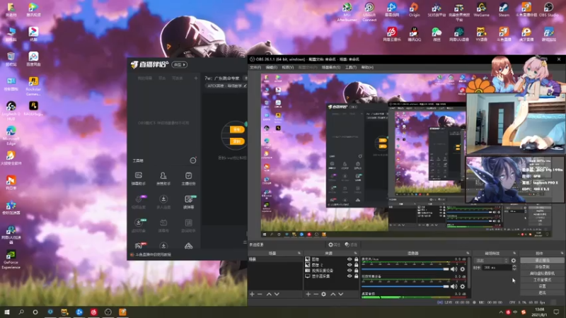Image resolution: width=566 pixels, height=318 pixels.
Task: Hide the 图像 source with eye icon
Action: (350, 259)
